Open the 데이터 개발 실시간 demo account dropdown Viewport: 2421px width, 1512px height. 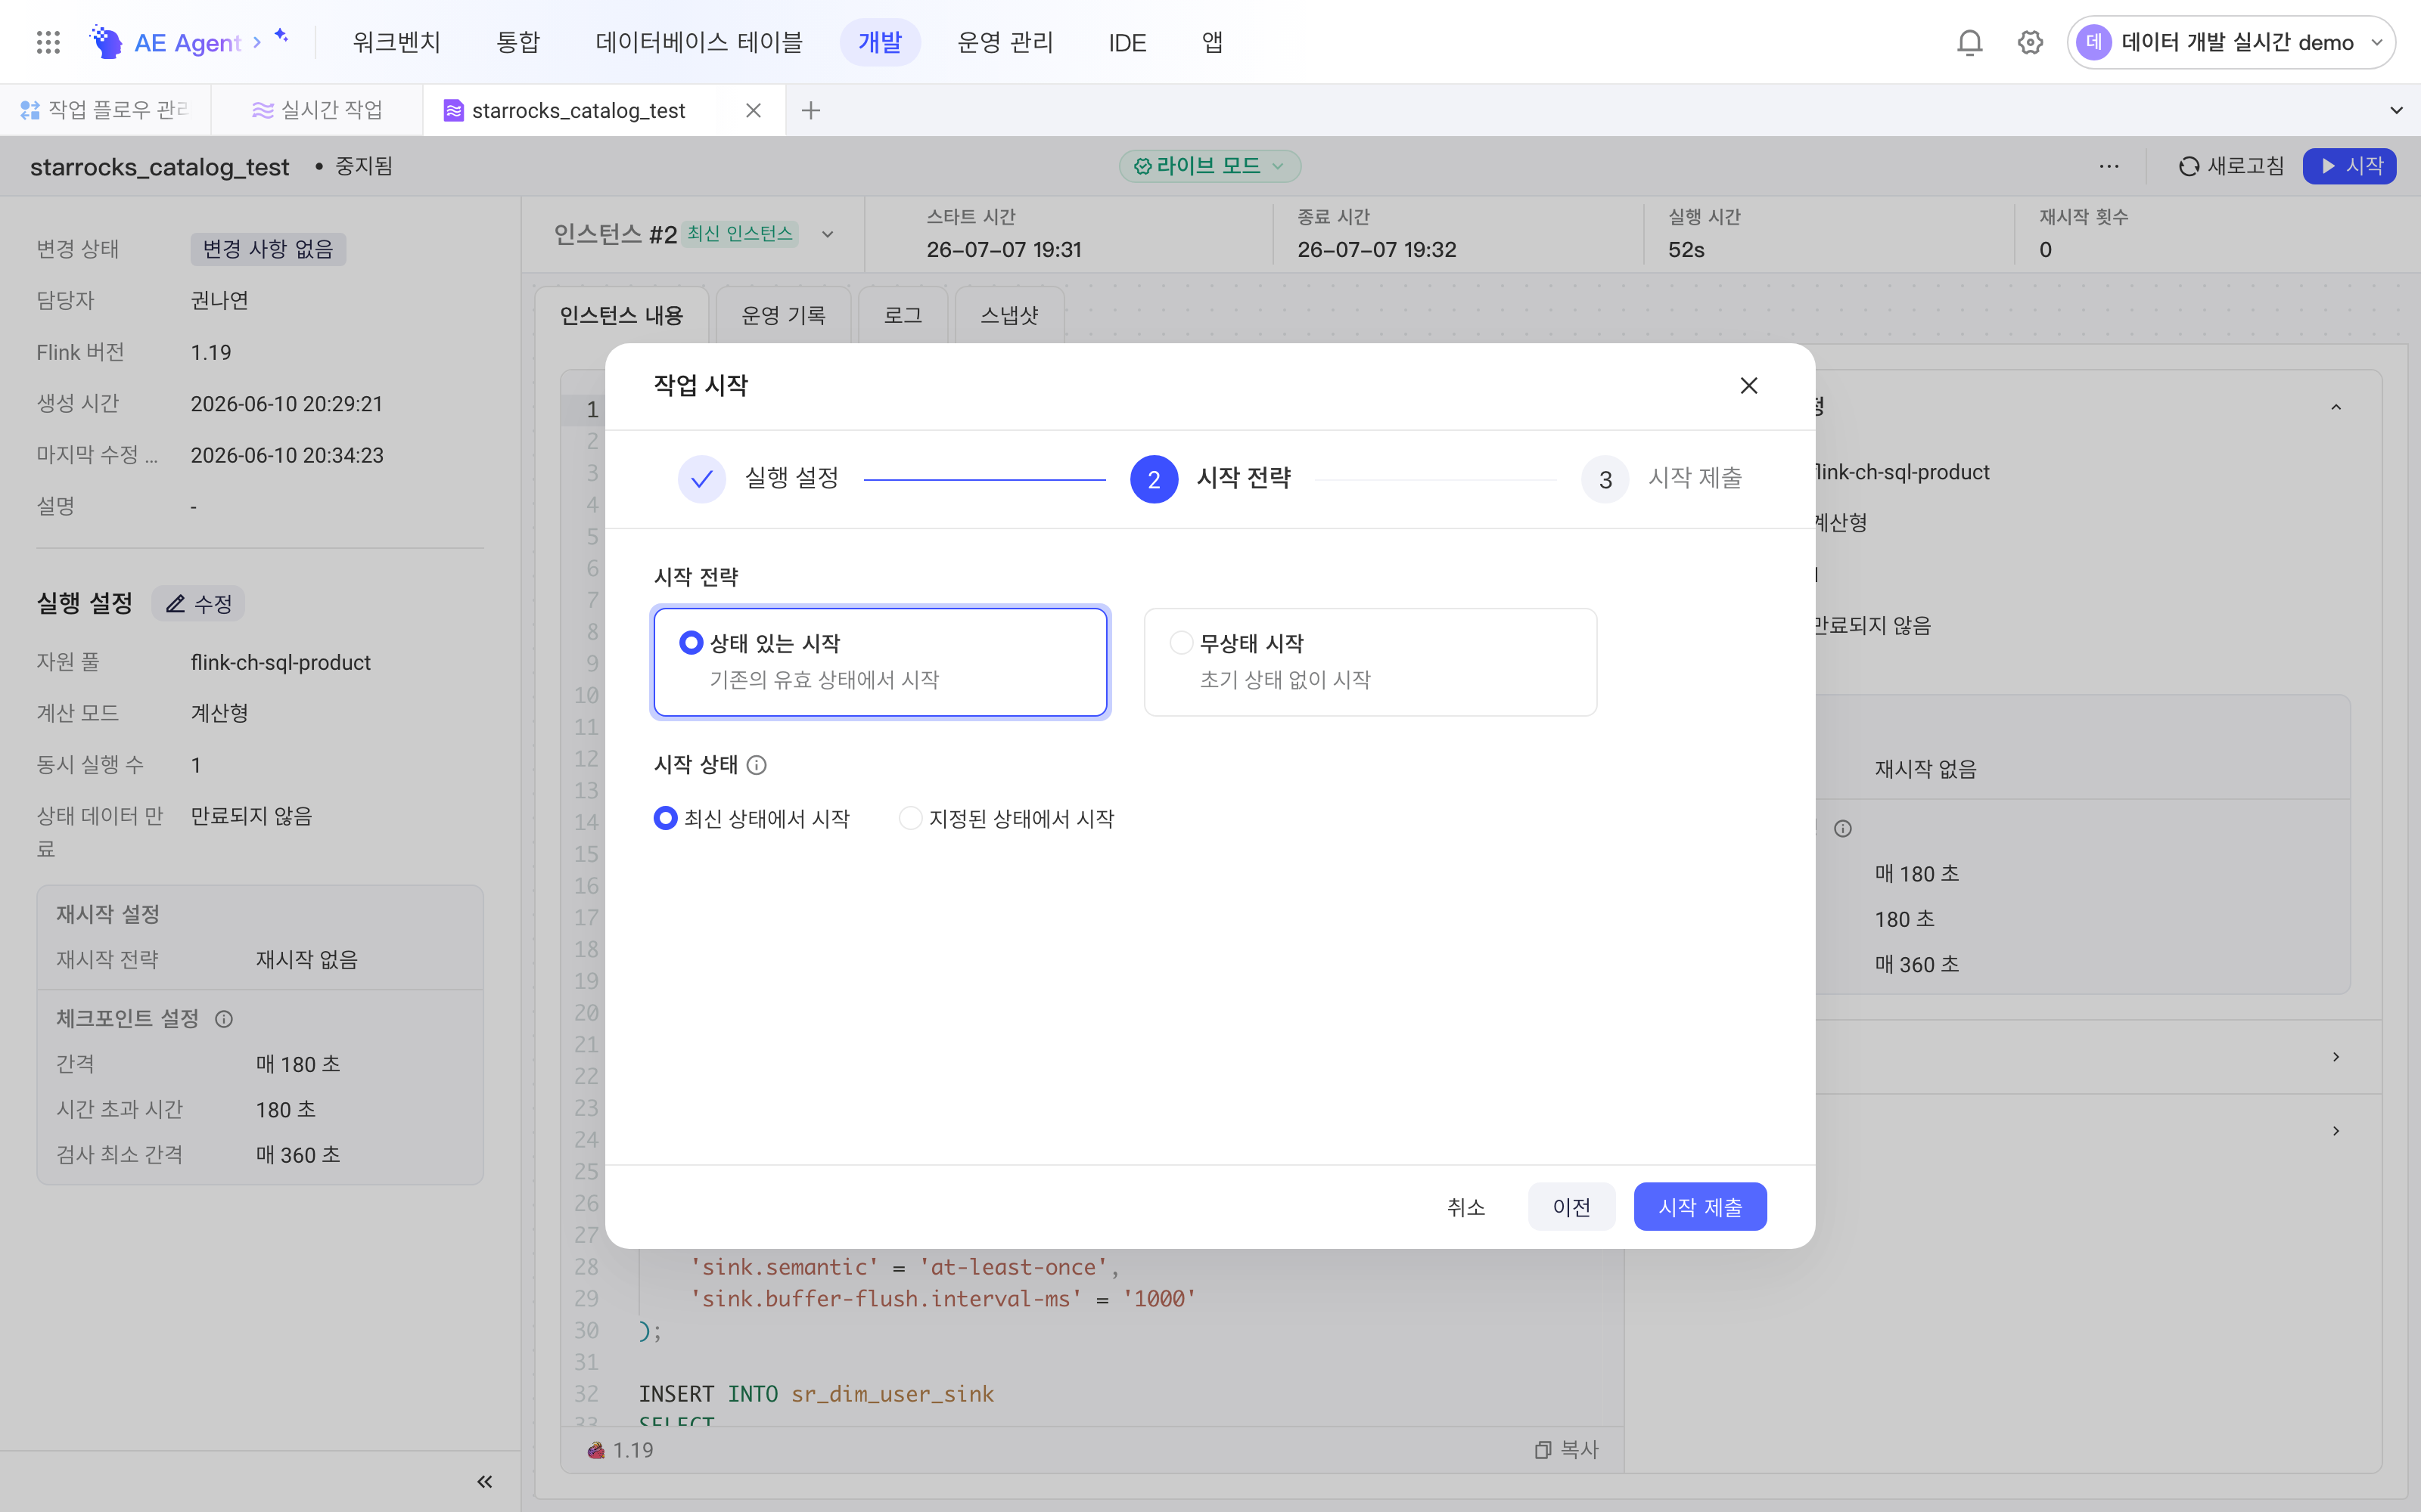point(2231,42)
